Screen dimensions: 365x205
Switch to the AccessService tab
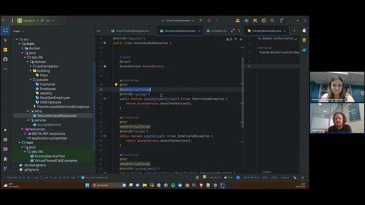tap(217, 31)
